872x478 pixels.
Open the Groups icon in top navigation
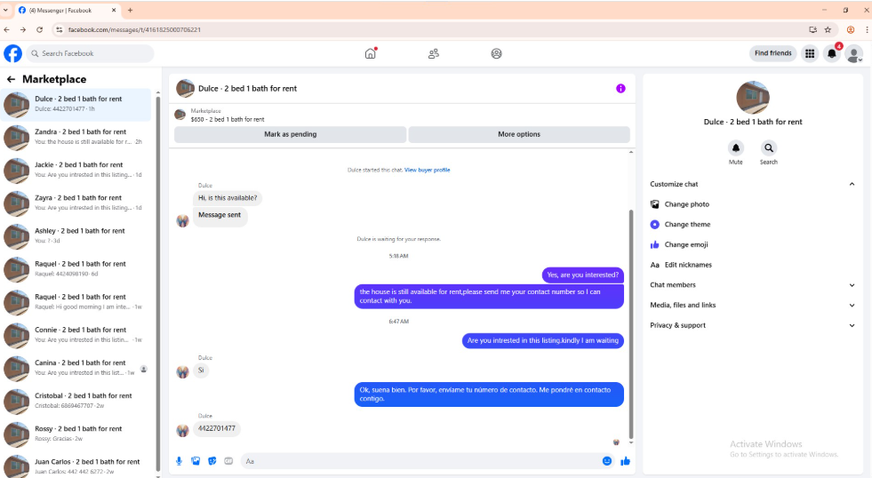(497, 53)
